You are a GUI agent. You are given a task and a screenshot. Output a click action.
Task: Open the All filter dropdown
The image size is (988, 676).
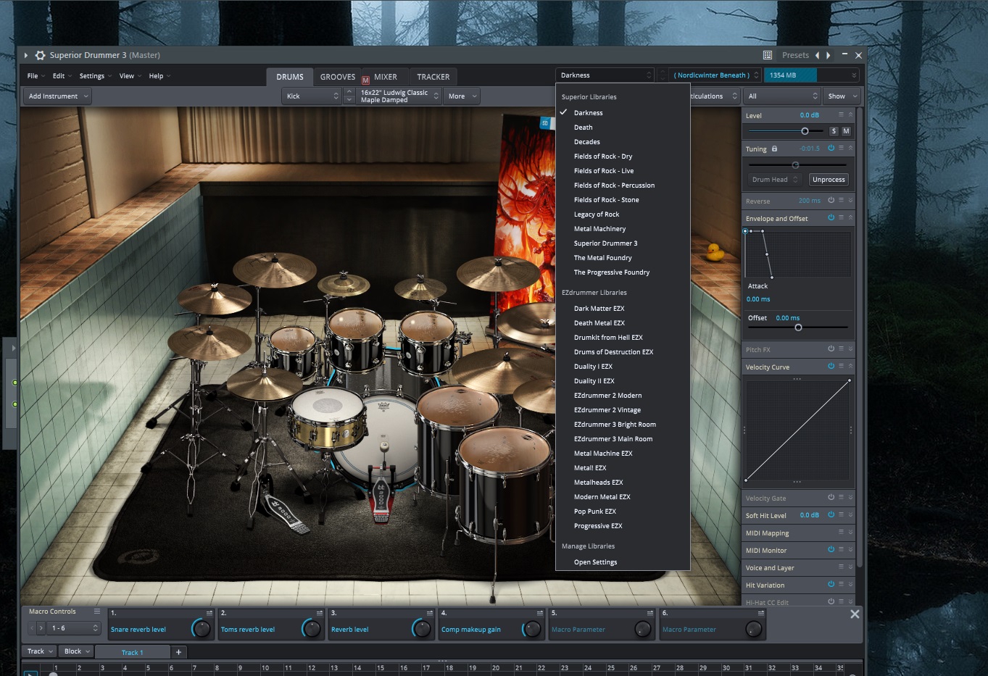782,96
